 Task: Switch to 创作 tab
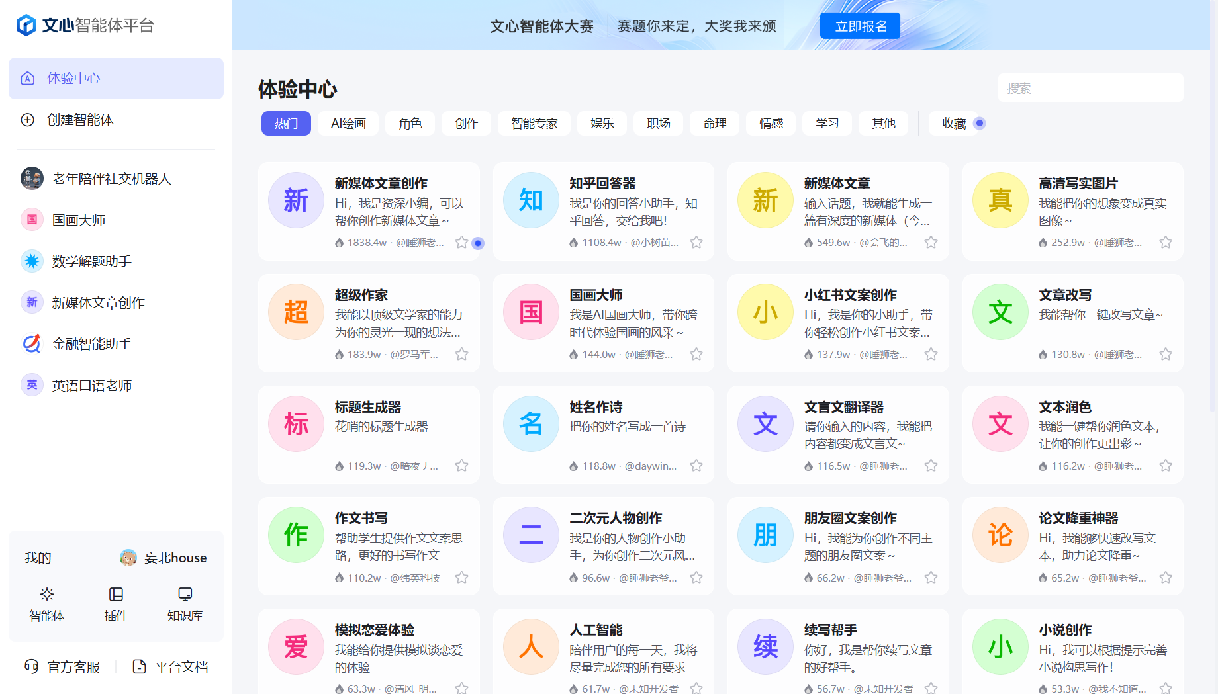(467, 123)
